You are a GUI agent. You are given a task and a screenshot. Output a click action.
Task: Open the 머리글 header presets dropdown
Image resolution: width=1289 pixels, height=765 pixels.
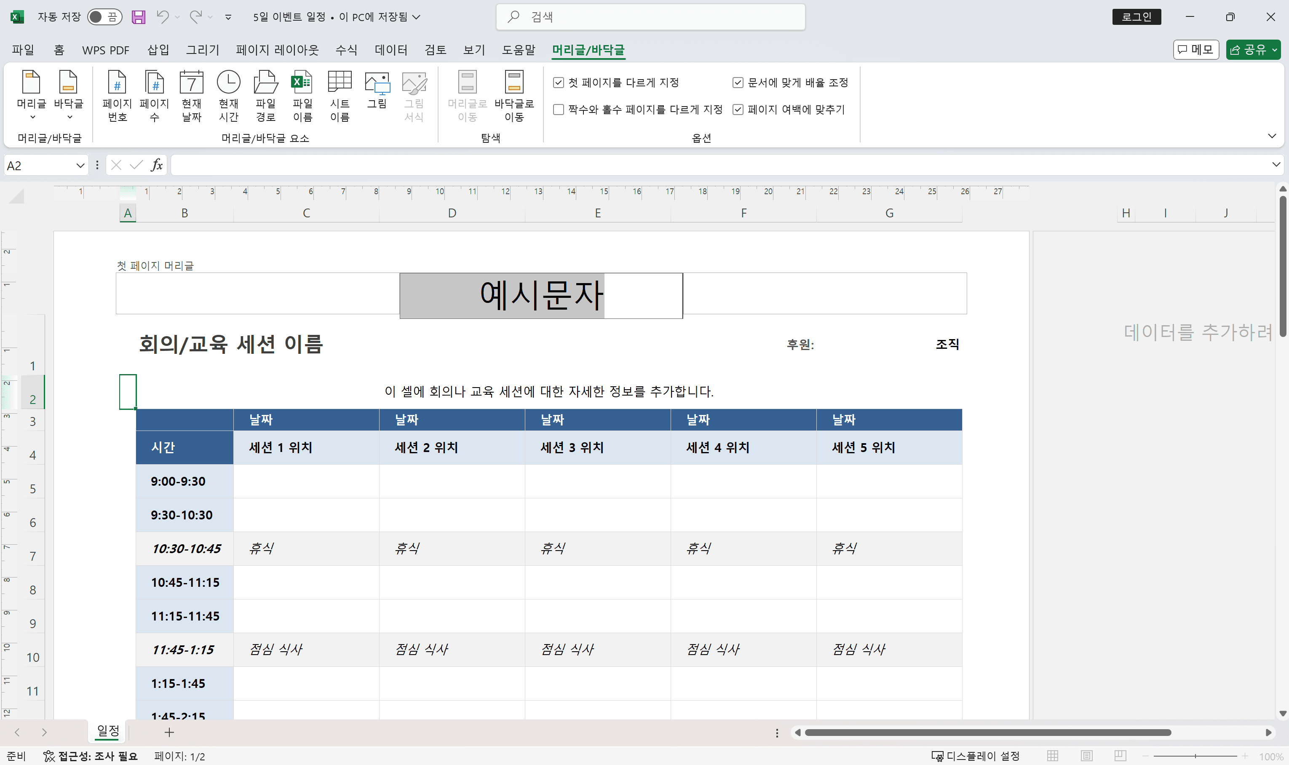[x=32, y=118]
